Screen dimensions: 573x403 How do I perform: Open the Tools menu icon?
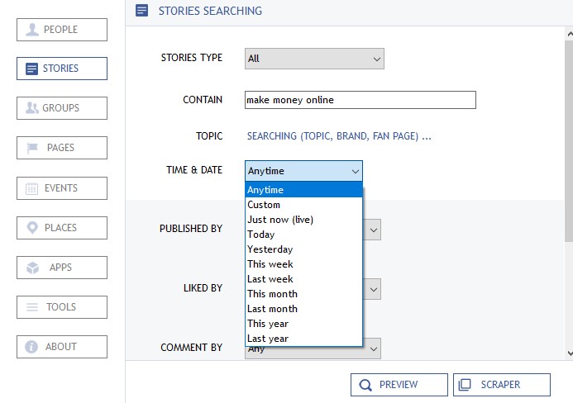tap(32, 307)
